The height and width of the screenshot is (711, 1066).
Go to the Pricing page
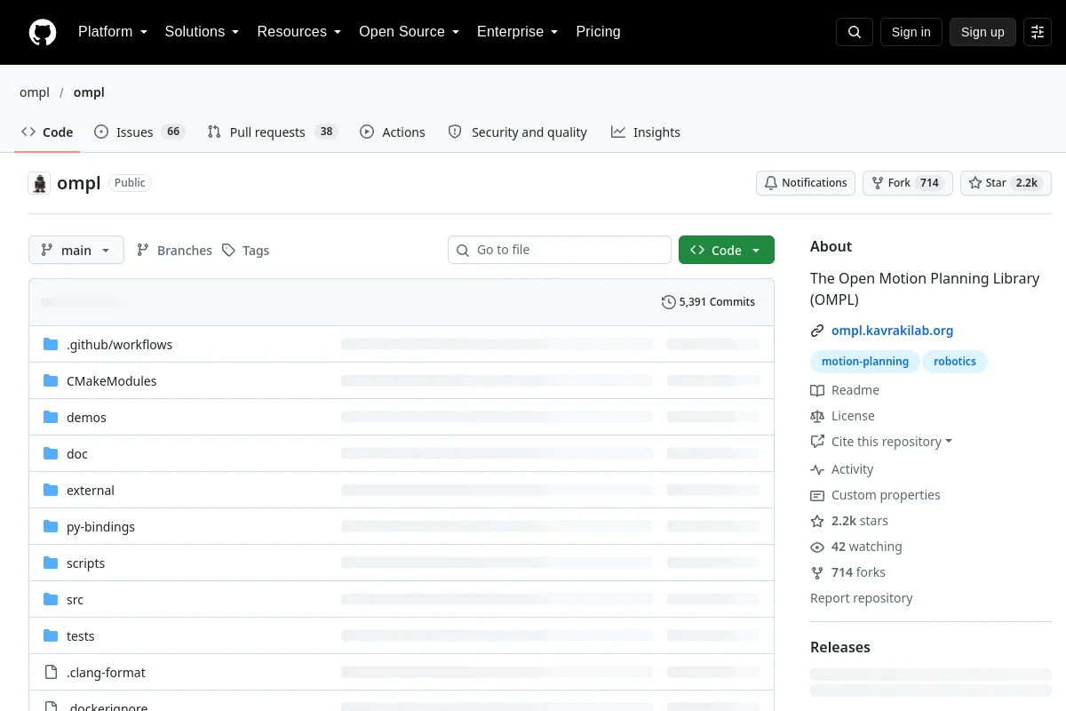598,32
